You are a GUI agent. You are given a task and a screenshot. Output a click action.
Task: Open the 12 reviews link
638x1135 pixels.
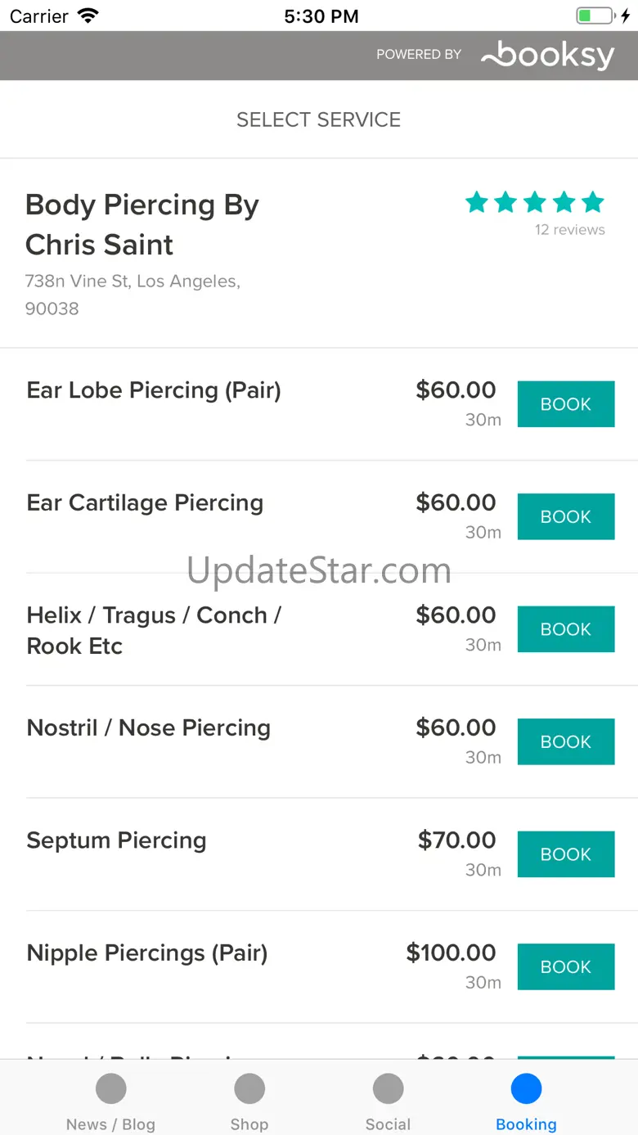pyautogui.click(x=570, y=230)
